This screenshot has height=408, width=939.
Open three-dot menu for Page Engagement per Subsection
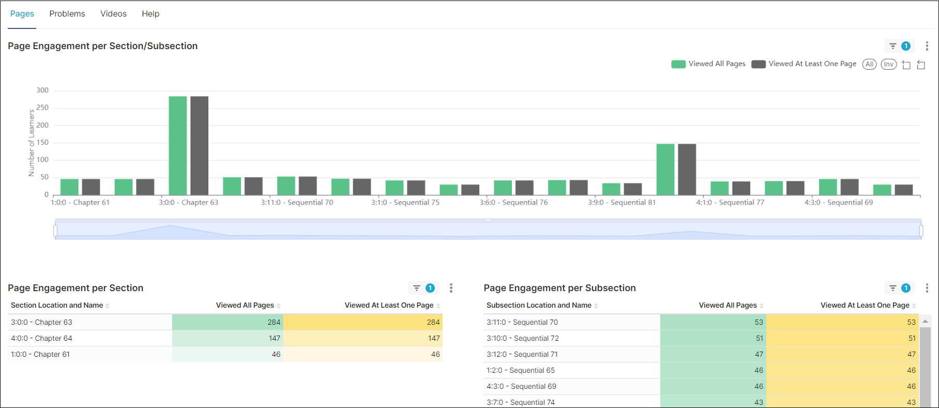point(927,288)
